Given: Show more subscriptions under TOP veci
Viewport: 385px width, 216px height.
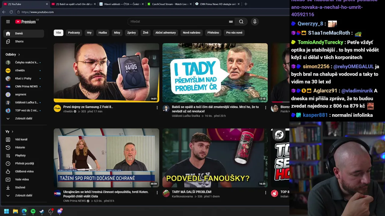Looking at the screenshot, I should pos(23,118).
